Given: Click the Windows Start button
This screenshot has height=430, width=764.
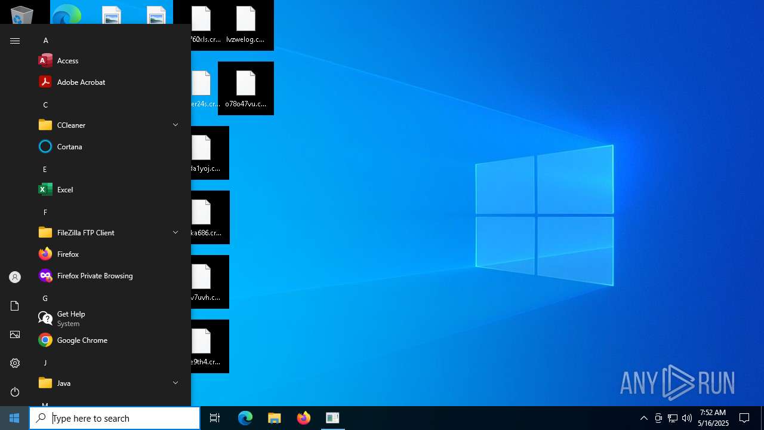Looking at the screenshot, I should (x=14, y=418).
